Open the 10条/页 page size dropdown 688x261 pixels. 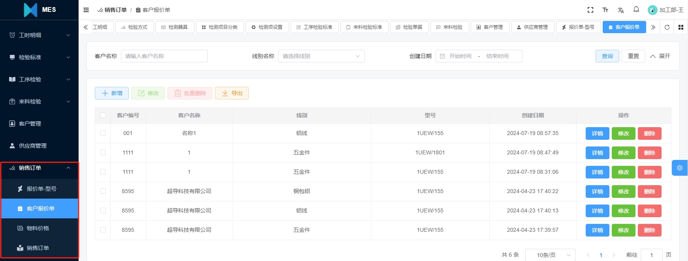(x=551, y=255)
